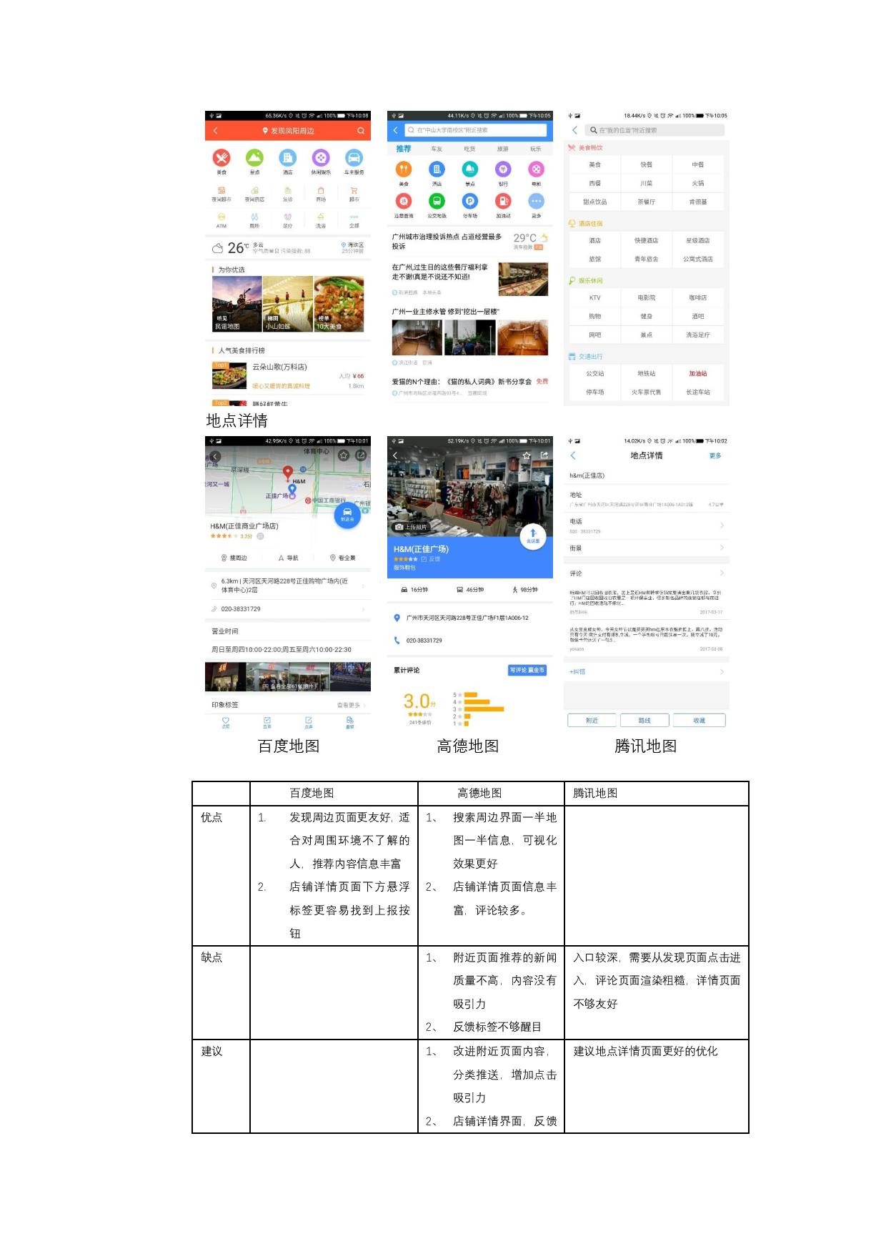
Task: Open 民谣地图 thumbnail under 为你优选
Action: point(237,304)
